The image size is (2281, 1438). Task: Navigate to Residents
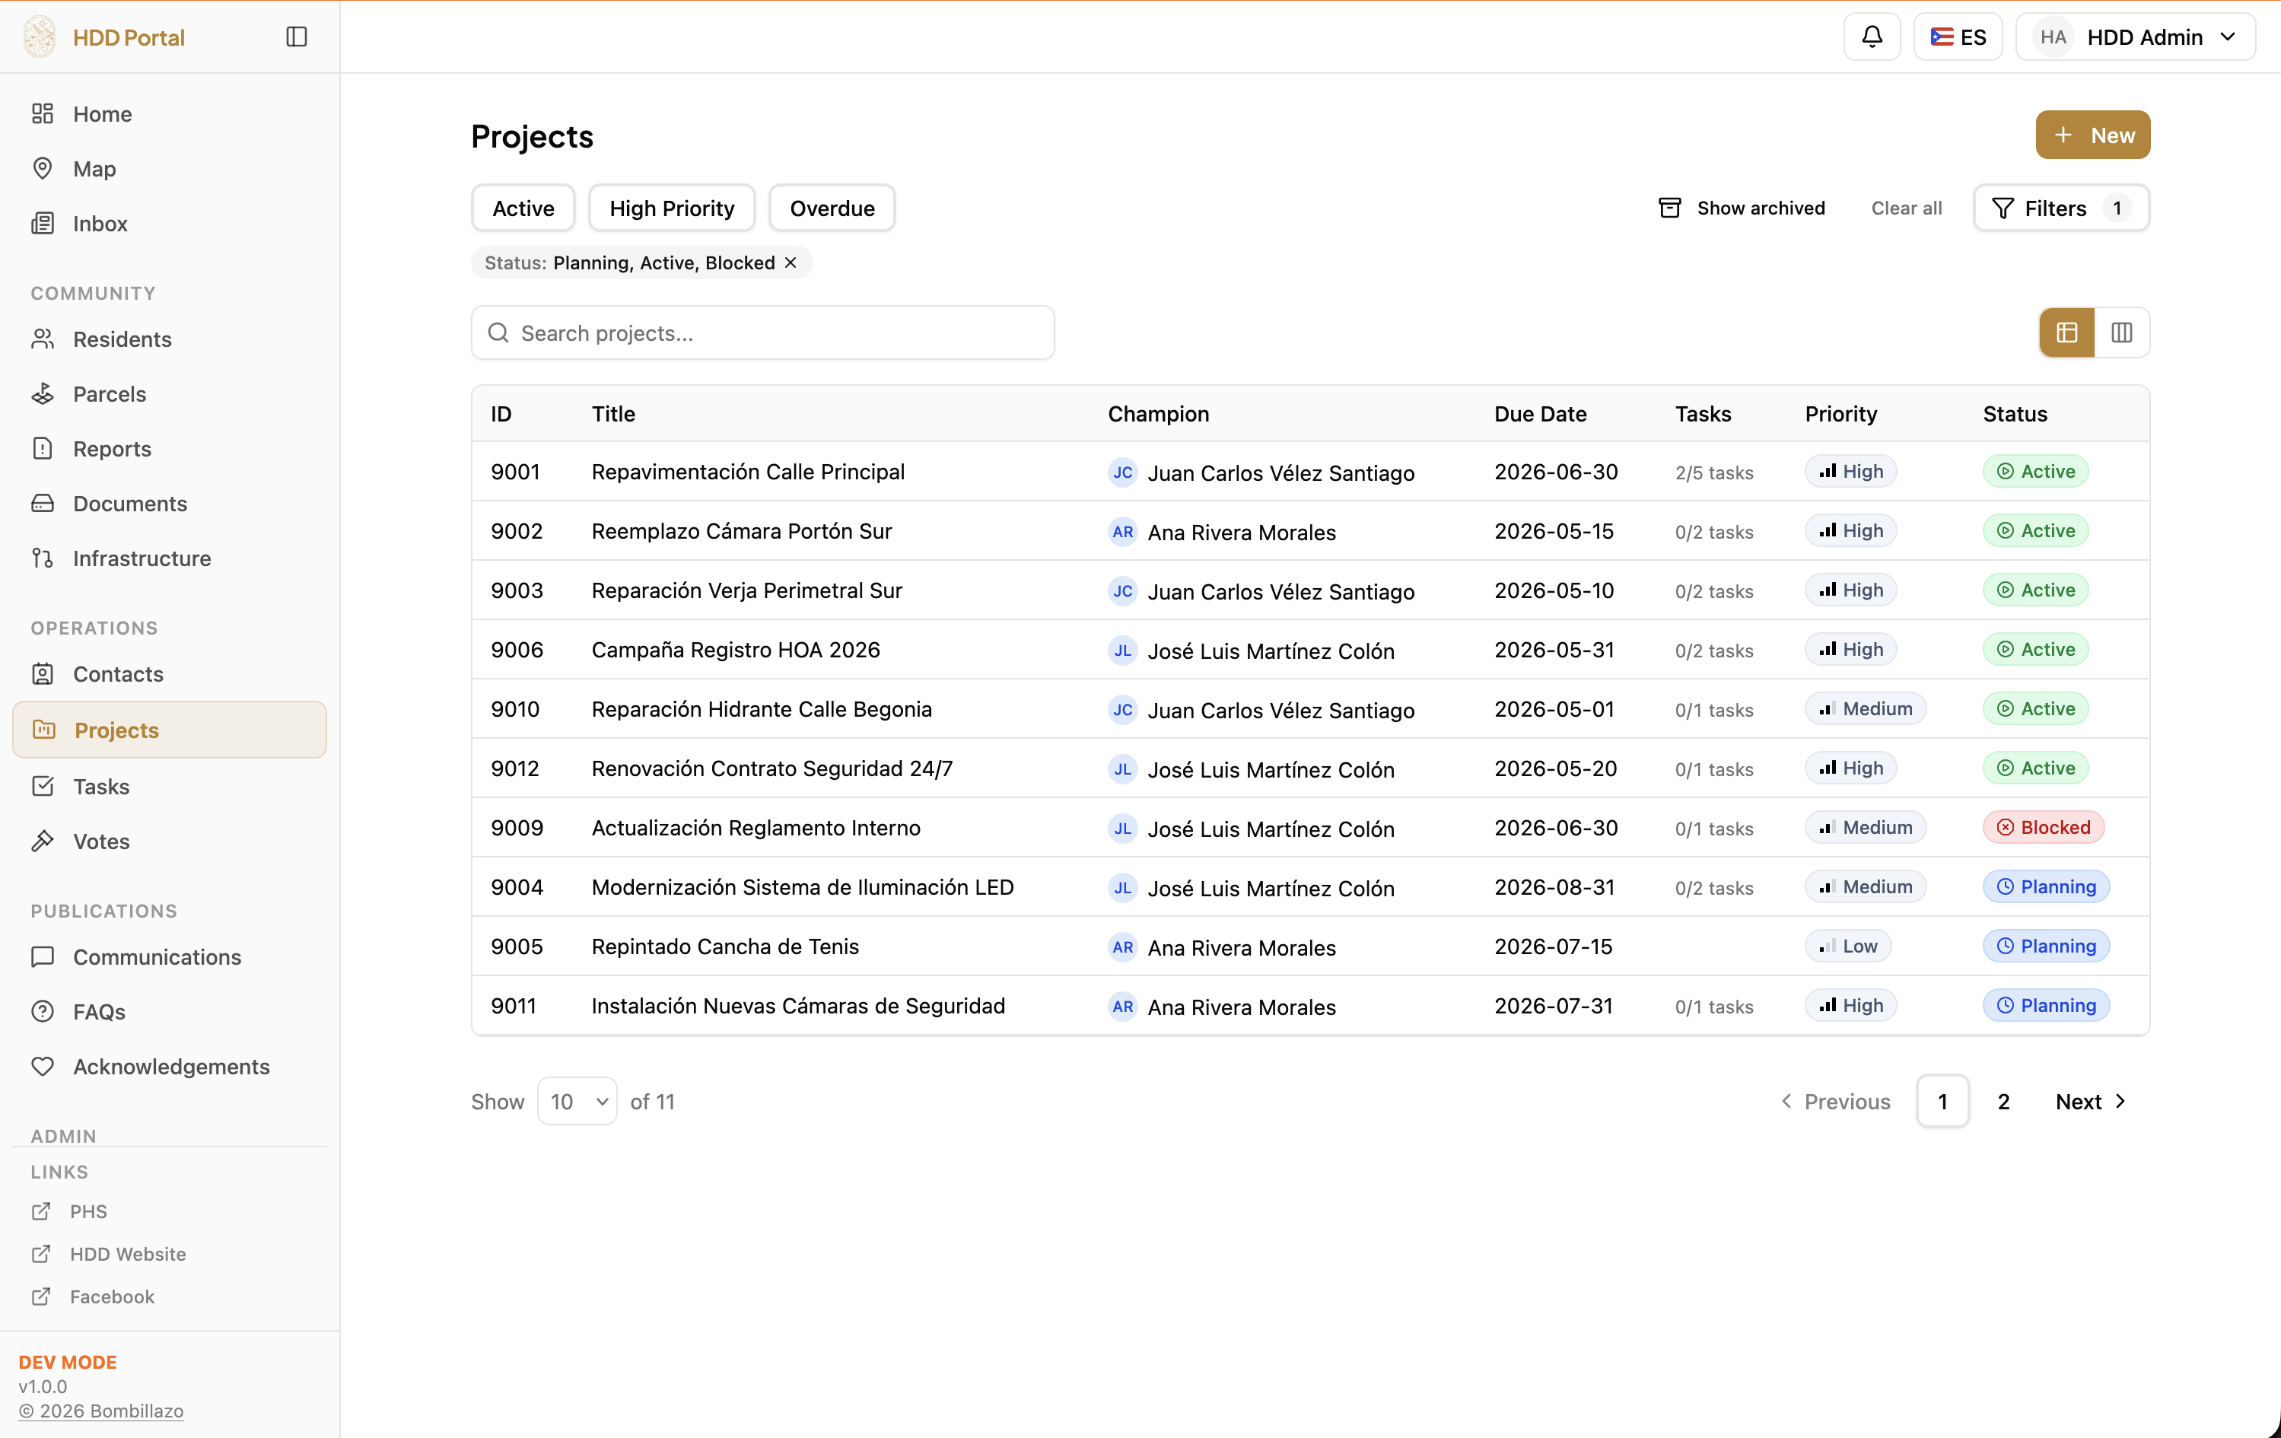[x=170, y=339]
